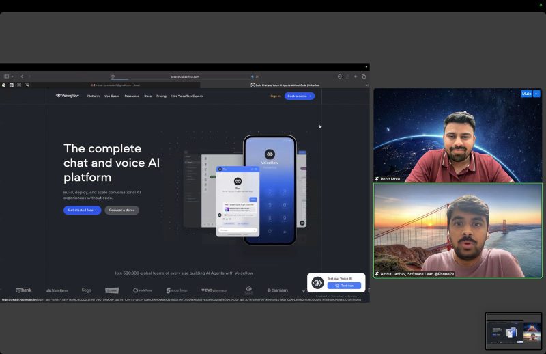Click the new tab plus icon
Screen dimensions: 546x354
[356, 77]
